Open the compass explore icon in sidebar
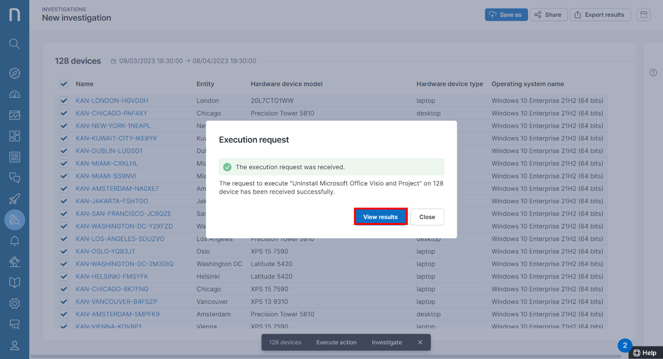The height and width of the screenshot is (359, 663). coord(14,73)
